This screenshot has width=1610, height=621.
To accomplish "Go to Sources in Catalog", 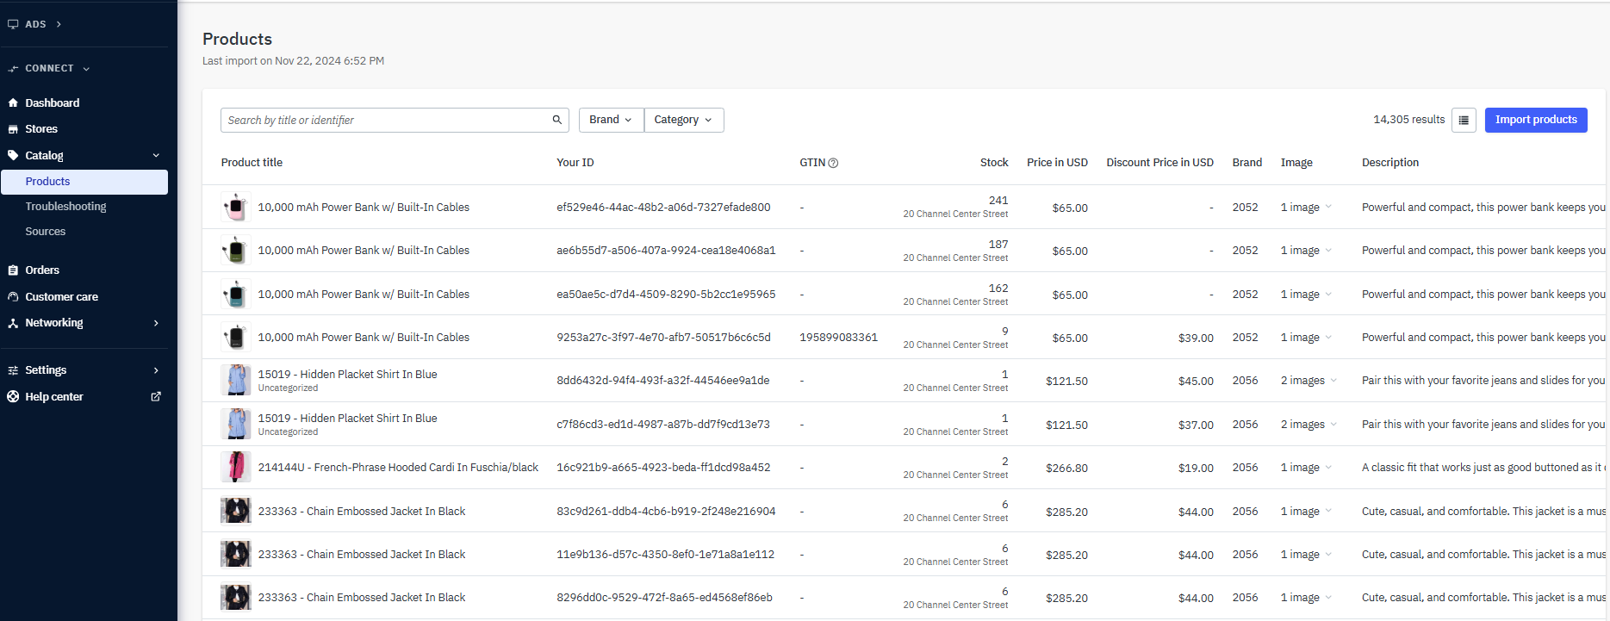I will pyautogui.click(x=46, y=232).
